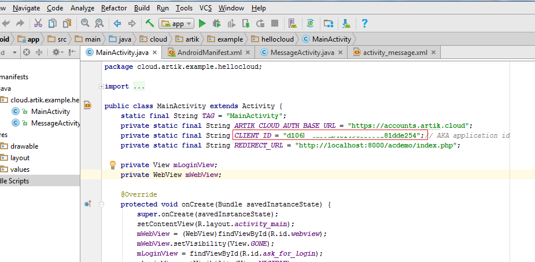The width and height of the screenshot is (535, 262).
Task: Open the SDK Manager download icon
Action: click(x=346, y=23)
